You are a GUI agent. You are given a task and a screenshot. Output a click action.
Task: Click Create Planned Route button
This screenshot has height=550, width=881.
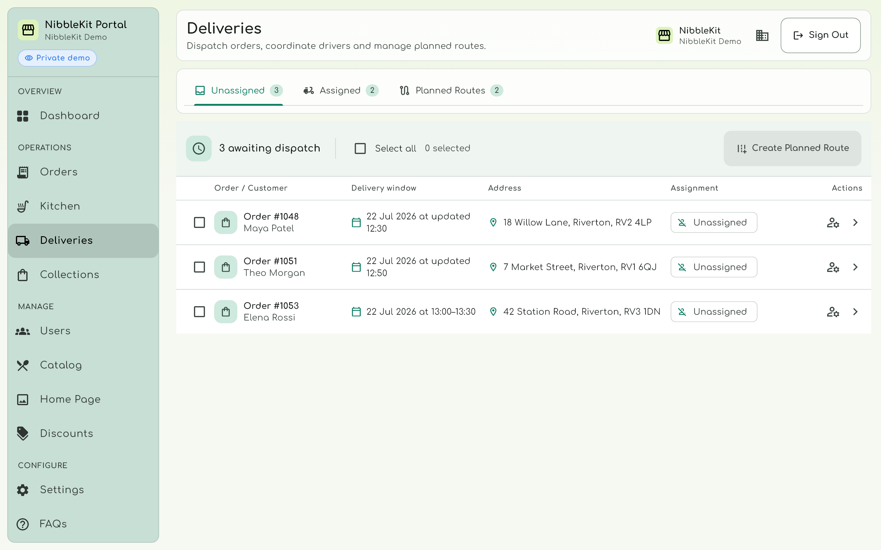(x=793, y=148)
